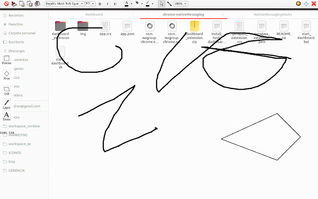Select the line connector tool
Viewport: 318px width, 199px height.
(169, 3)
